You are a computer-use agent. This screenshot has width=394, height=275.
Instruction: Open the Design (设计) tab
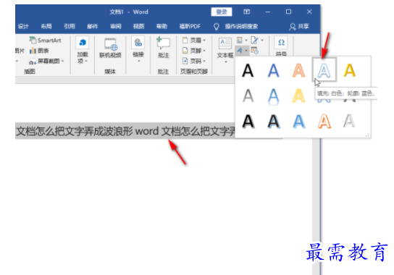(x=23, y=26)
